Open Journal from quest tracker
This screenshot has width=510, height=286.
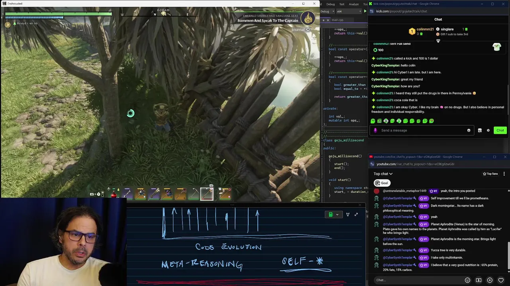pyautogui.click(x=300, y=29)
